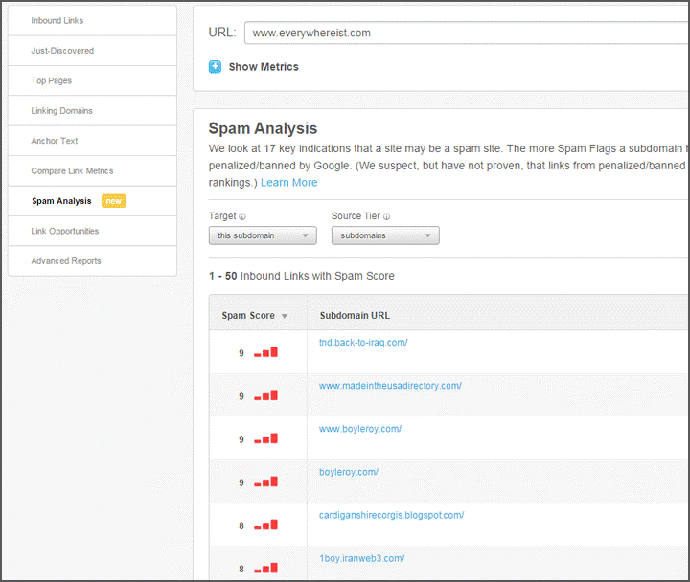The height and width of the screenshot is (582, 690).
Task: Open the Source Tier 'subdomains' dropdown
Action: point(385,235)
